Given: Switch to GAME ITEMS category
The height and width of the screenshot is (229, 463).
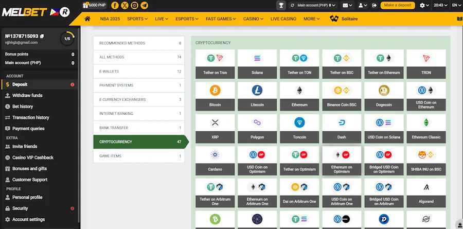Looking at the screenshot, I should (x=139, y=156).
